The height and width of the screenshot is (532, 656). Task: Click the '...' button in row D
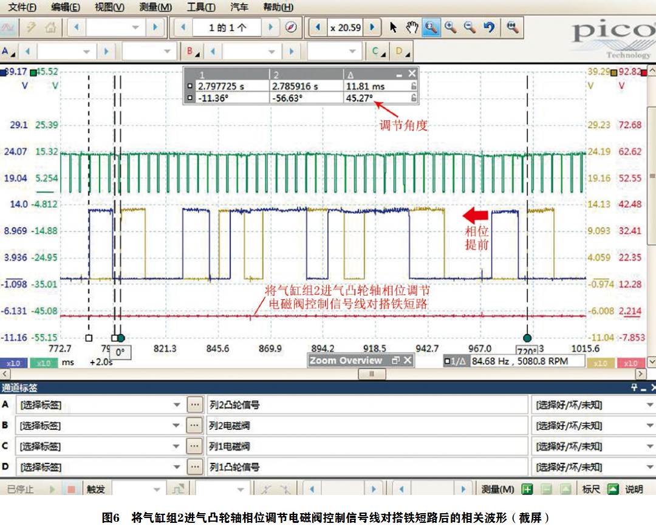tap(194, 467)
